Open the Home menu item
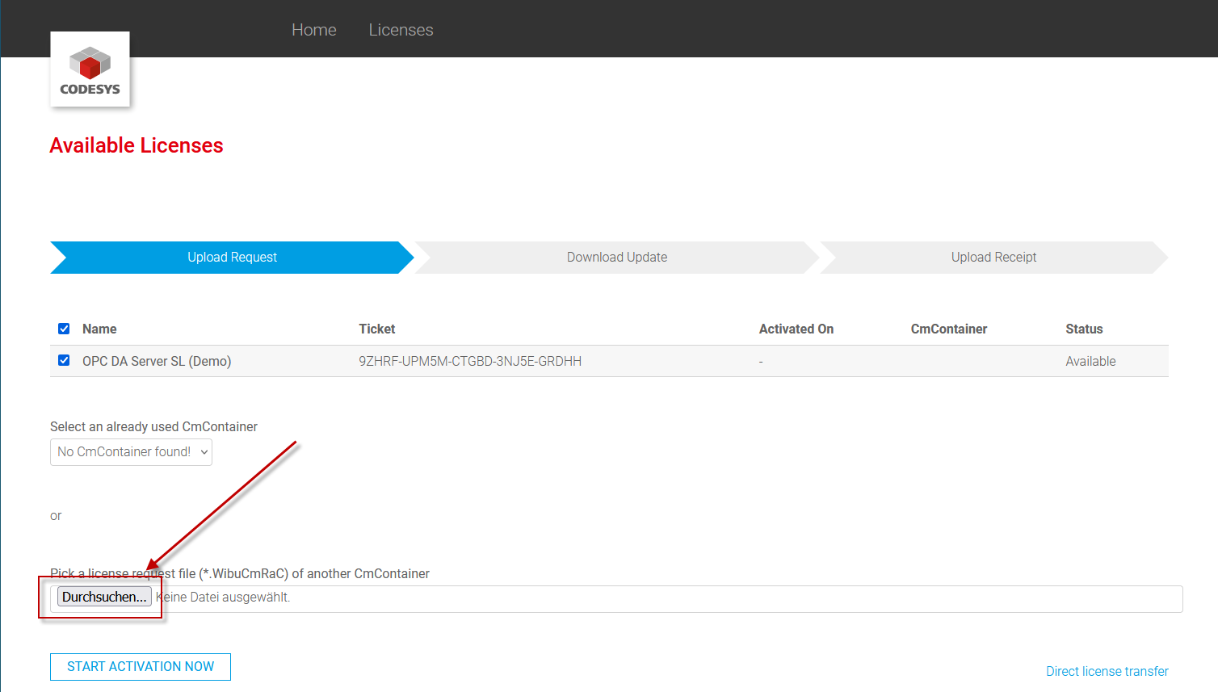This screenshot has width=1218, height=692. (313, 30)
